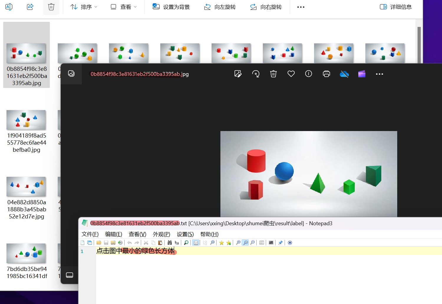Viewport: 442px width, 304px height.
Task: Click the Add to Favorites star-plus icon
Action: (229, 243)
